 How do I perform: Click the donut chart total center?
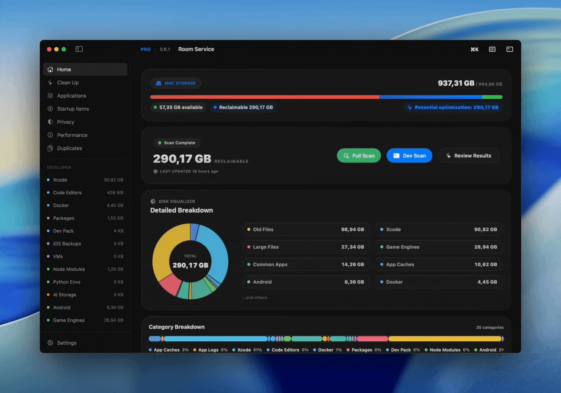coord(190,262)
